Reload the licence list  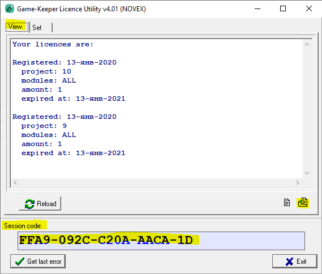40,204
